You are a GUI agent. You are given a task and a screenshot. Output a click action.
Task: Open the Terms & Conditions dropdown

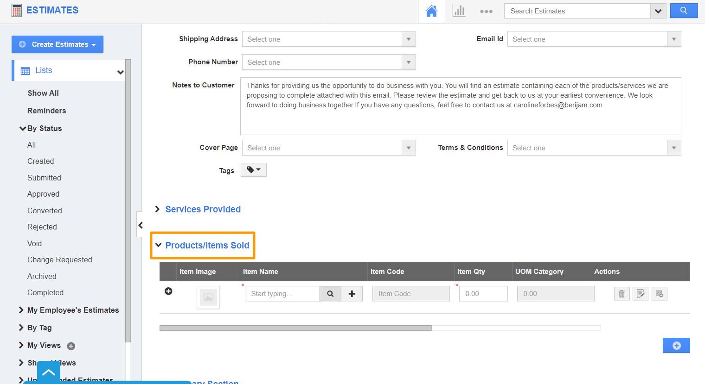(673, 148)
